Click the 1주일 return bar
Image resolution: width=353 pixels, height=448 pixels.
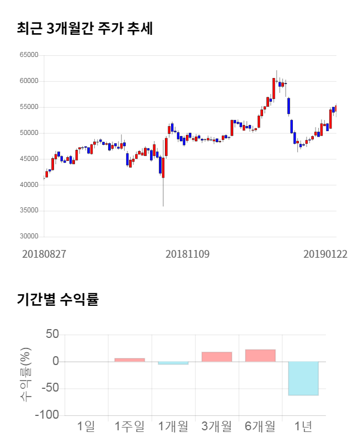tap(130, 360)
